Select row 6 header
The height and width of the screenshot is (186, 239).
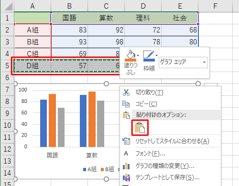point(7,78)
